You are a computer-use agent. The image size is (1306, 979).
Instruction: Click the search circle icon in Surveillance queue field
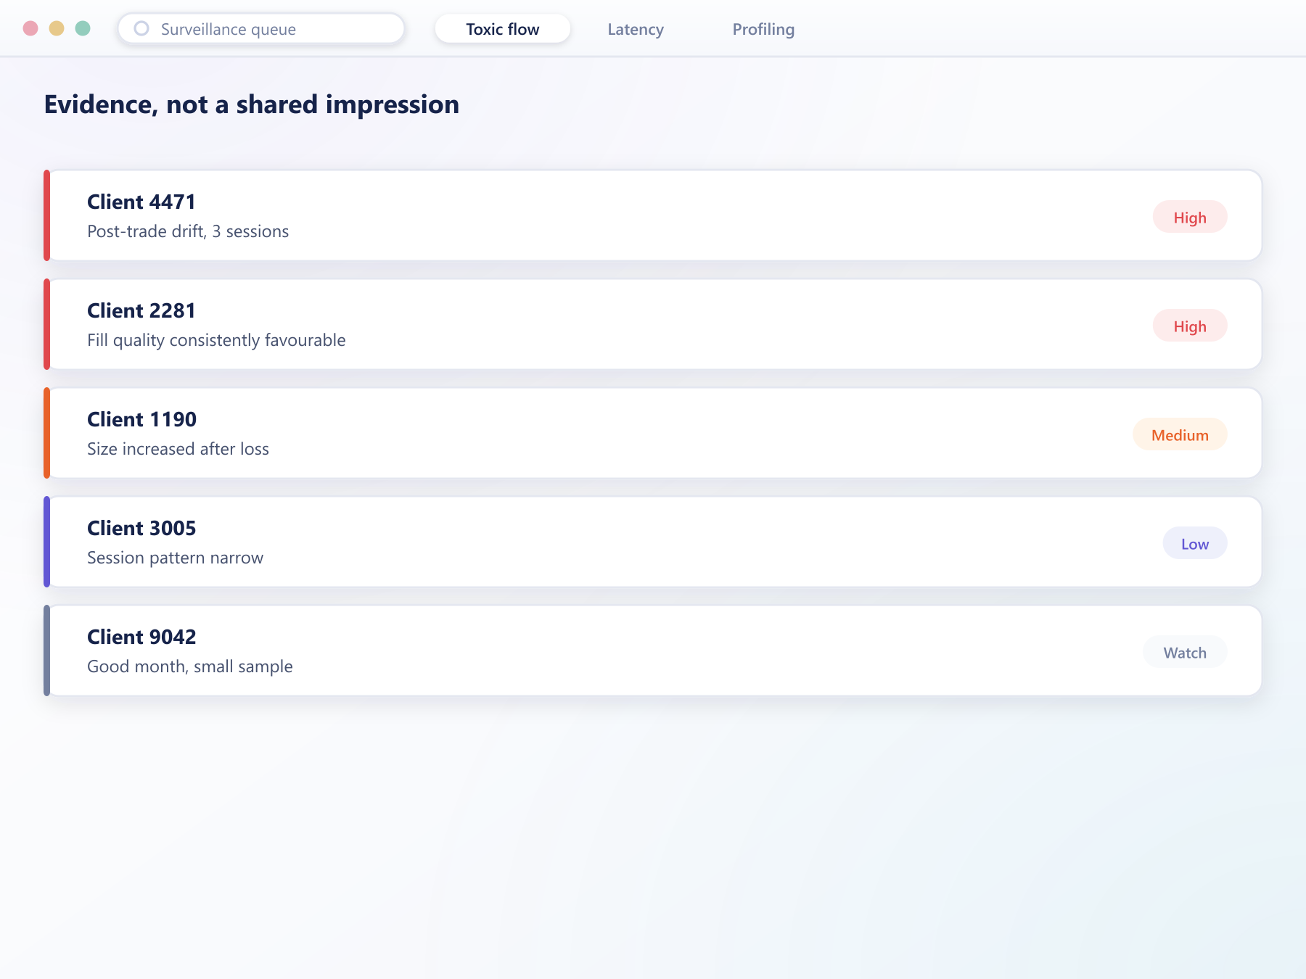141,28
